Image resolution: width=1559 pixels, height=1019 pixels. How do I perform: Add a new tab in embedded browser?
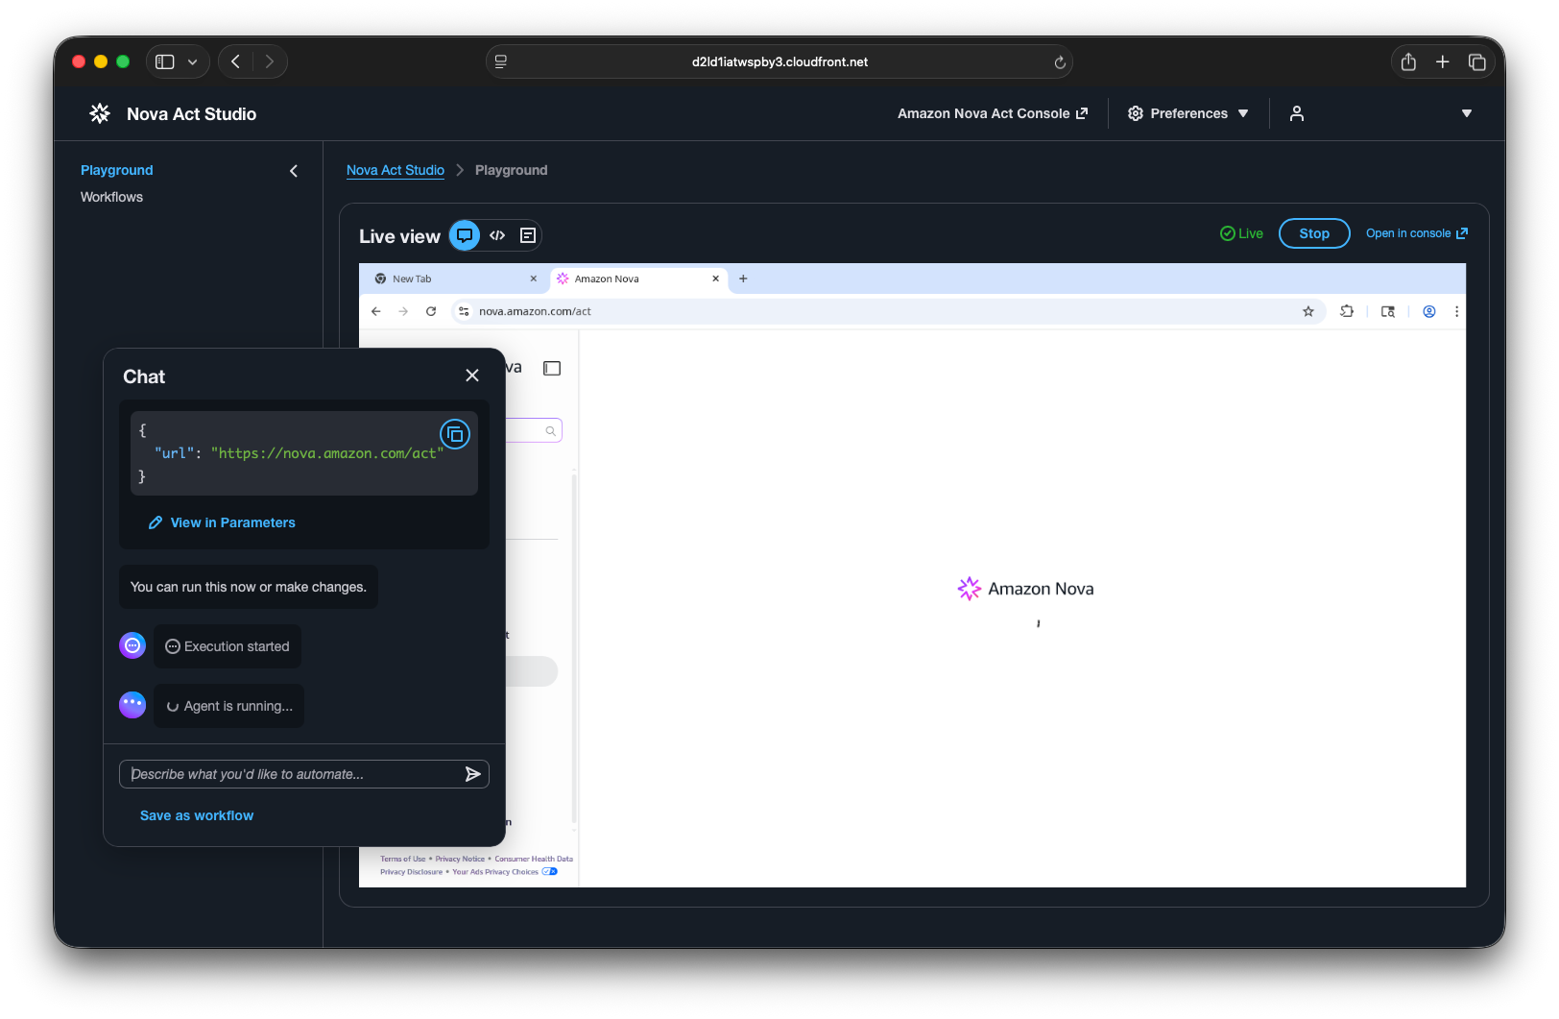point(743,279)
